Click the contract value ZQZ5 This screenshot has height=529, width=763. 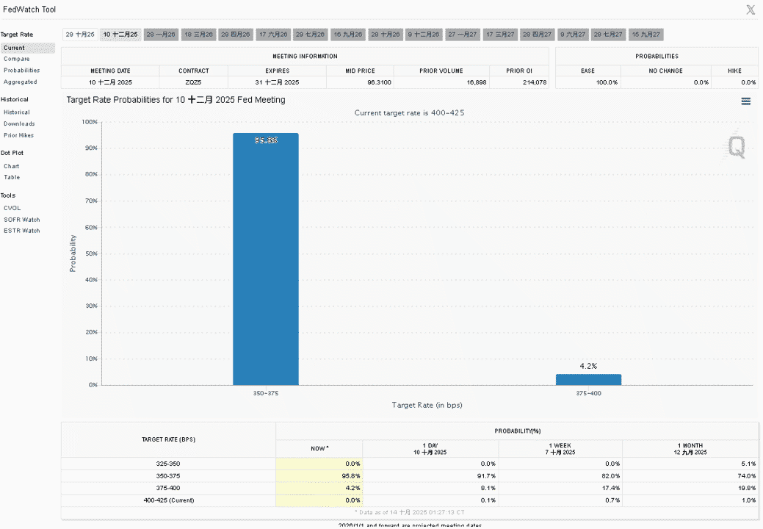[x=193, y=82]
